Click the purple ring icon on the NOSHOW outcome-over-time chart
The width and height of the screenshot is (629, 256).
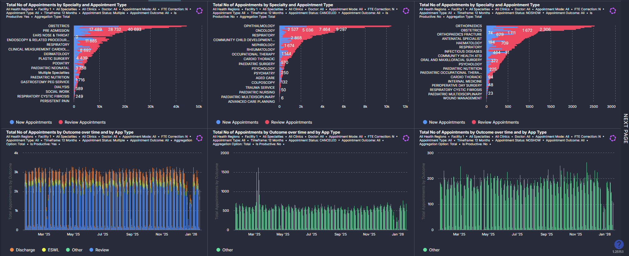[613, 138]
